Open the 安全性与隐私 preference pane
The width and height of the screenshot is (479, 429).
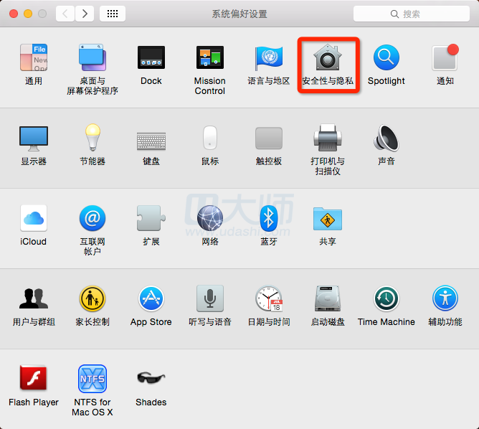click(x=328, y=58)
